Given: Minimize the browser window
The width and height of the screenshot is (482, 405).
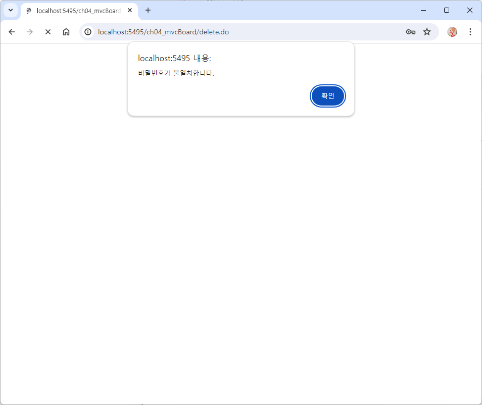Looking at the screenshot, I should (x=423, y=11).
